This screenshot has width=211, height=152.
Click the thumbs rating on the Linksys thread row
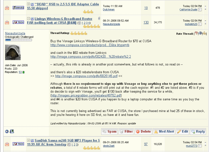click(92, 26)
